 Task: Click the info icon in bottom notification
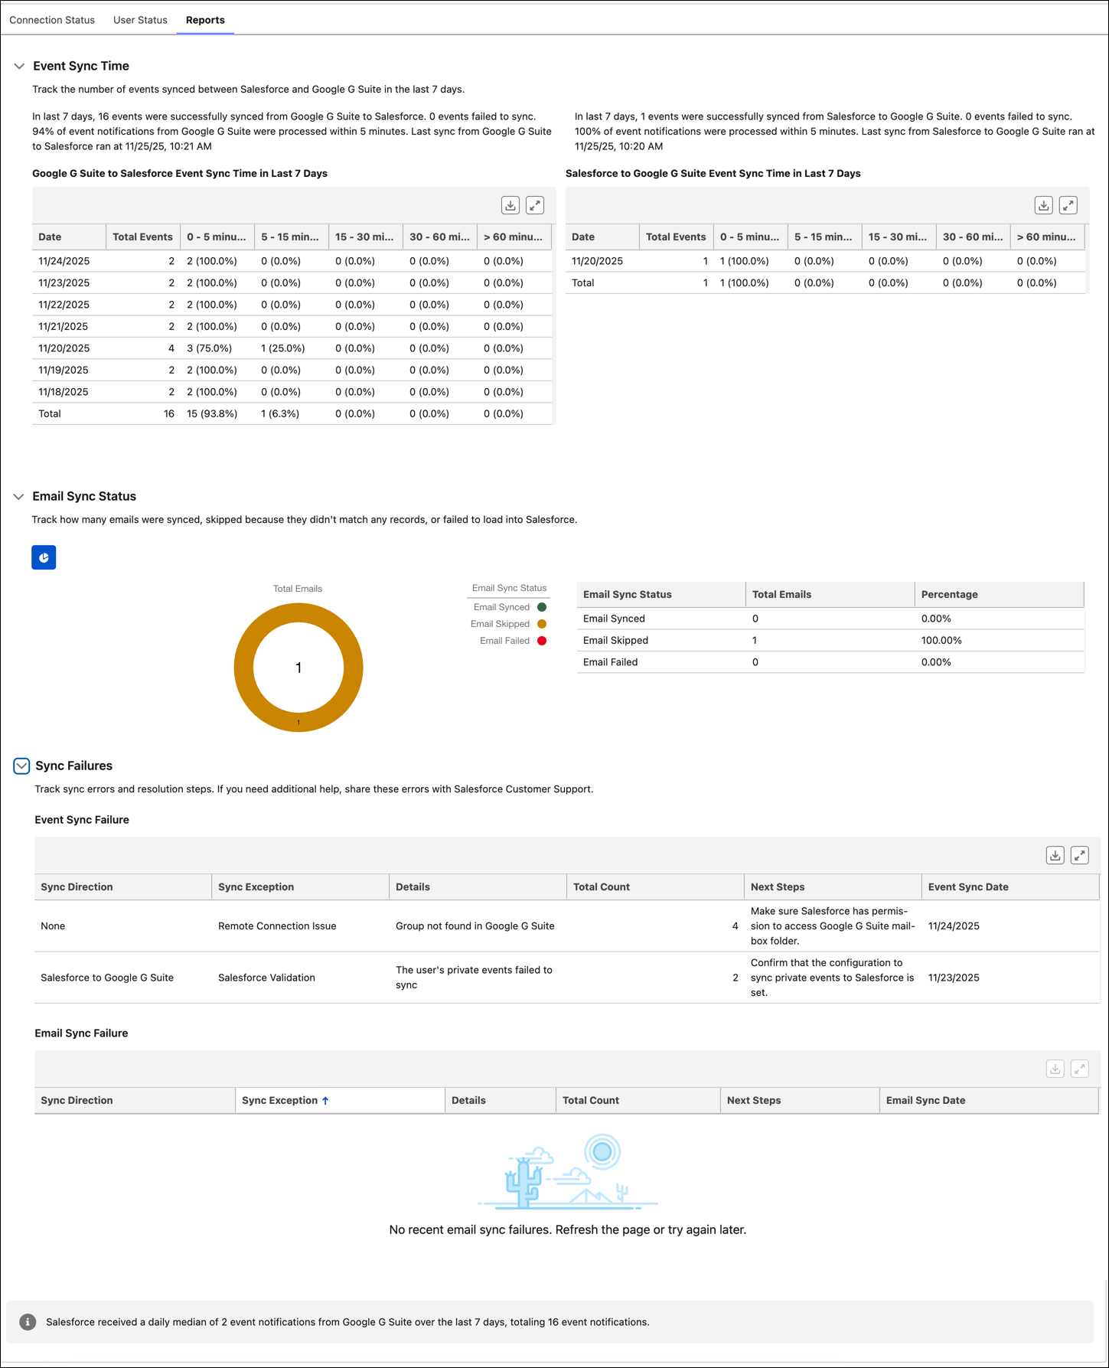pos(28,1322)
